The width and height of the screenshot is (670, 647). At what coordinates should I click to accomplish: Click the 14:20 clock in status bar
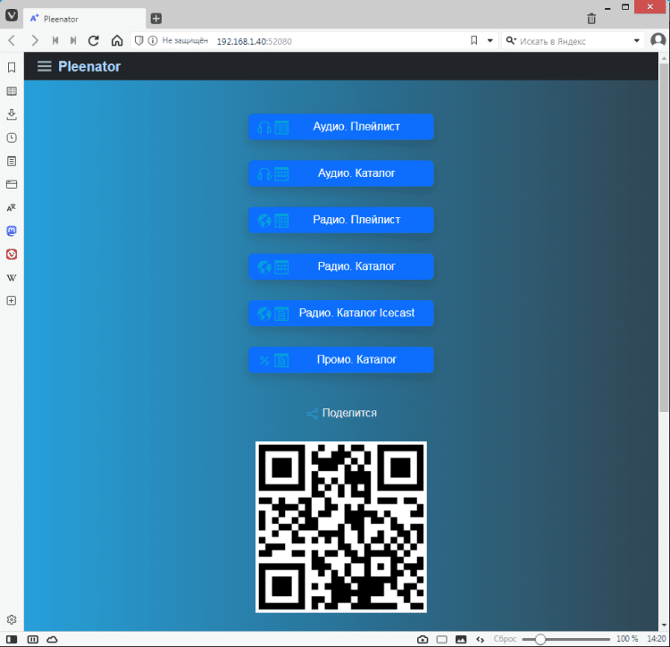pyautogui.click(x=657, y=639)
